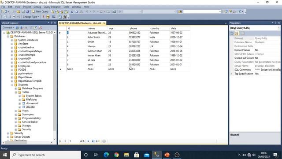The image size is (282, 159).
Task: Select the Employees database in tree
Action: click(x=24, y=66)
